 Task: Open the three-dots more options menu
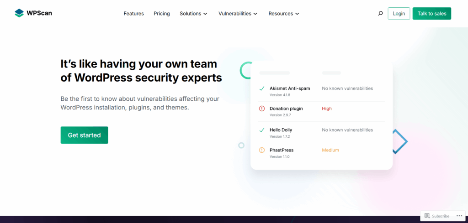459,216
